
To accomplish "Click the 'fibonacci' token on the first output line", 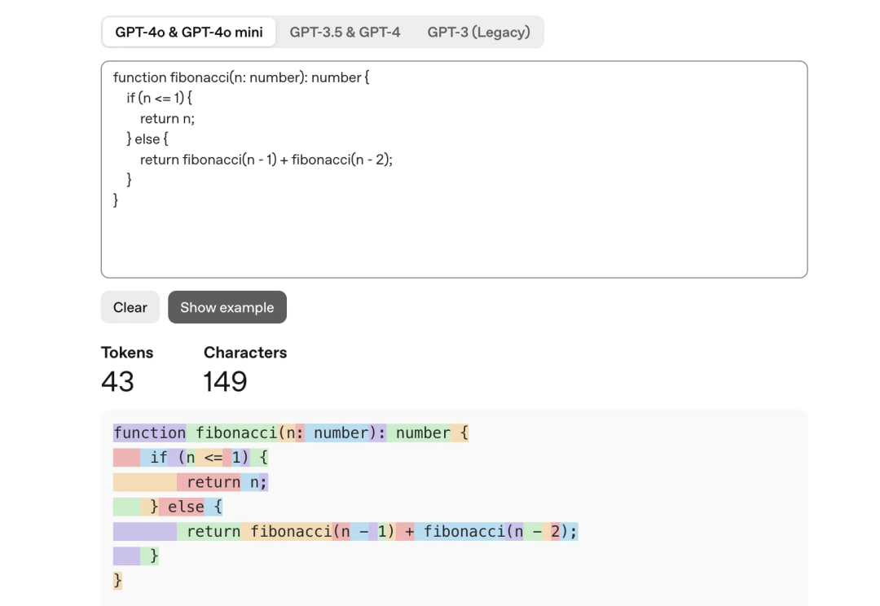I will pos(231,433).
